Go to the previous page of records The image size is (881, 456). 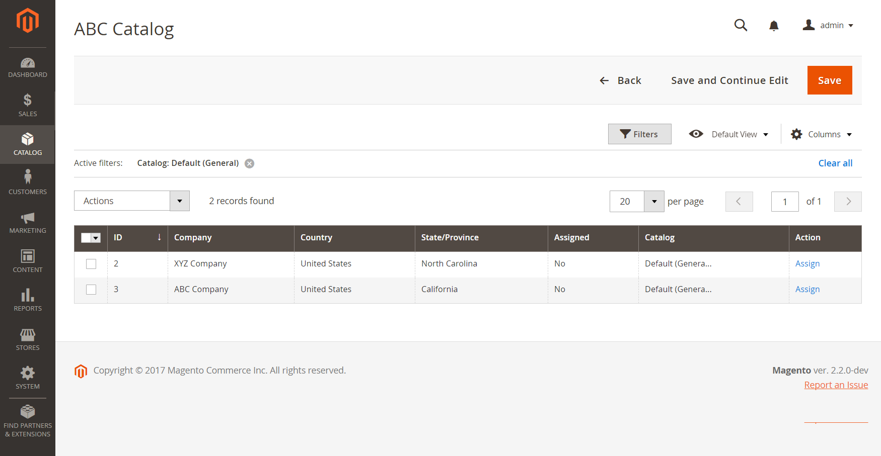click(x=739, y=202)
